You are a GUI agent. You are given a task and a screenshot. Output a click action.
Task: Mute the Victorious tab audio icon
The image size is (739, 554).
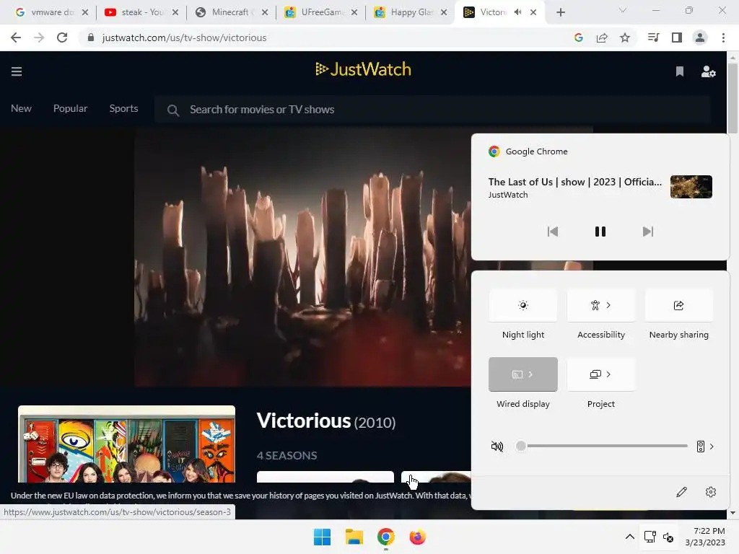[518, 12]
